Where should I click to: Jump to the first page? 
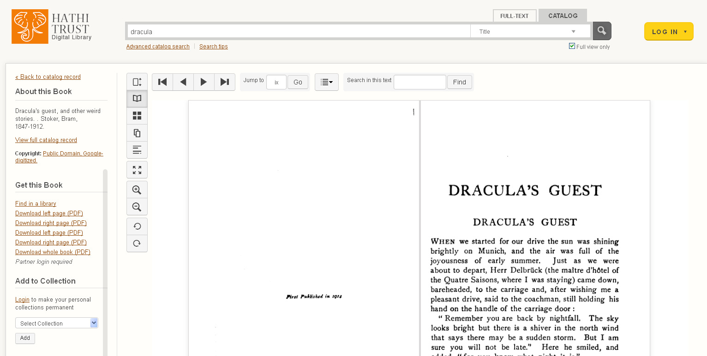pos(162,82)
